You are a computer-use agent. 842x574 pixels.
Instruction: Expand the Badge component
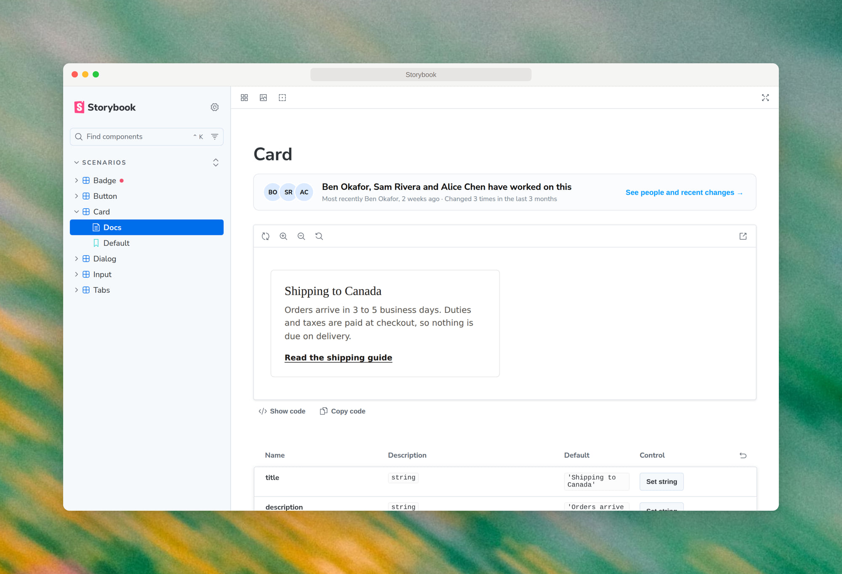[x=147, y=180]
